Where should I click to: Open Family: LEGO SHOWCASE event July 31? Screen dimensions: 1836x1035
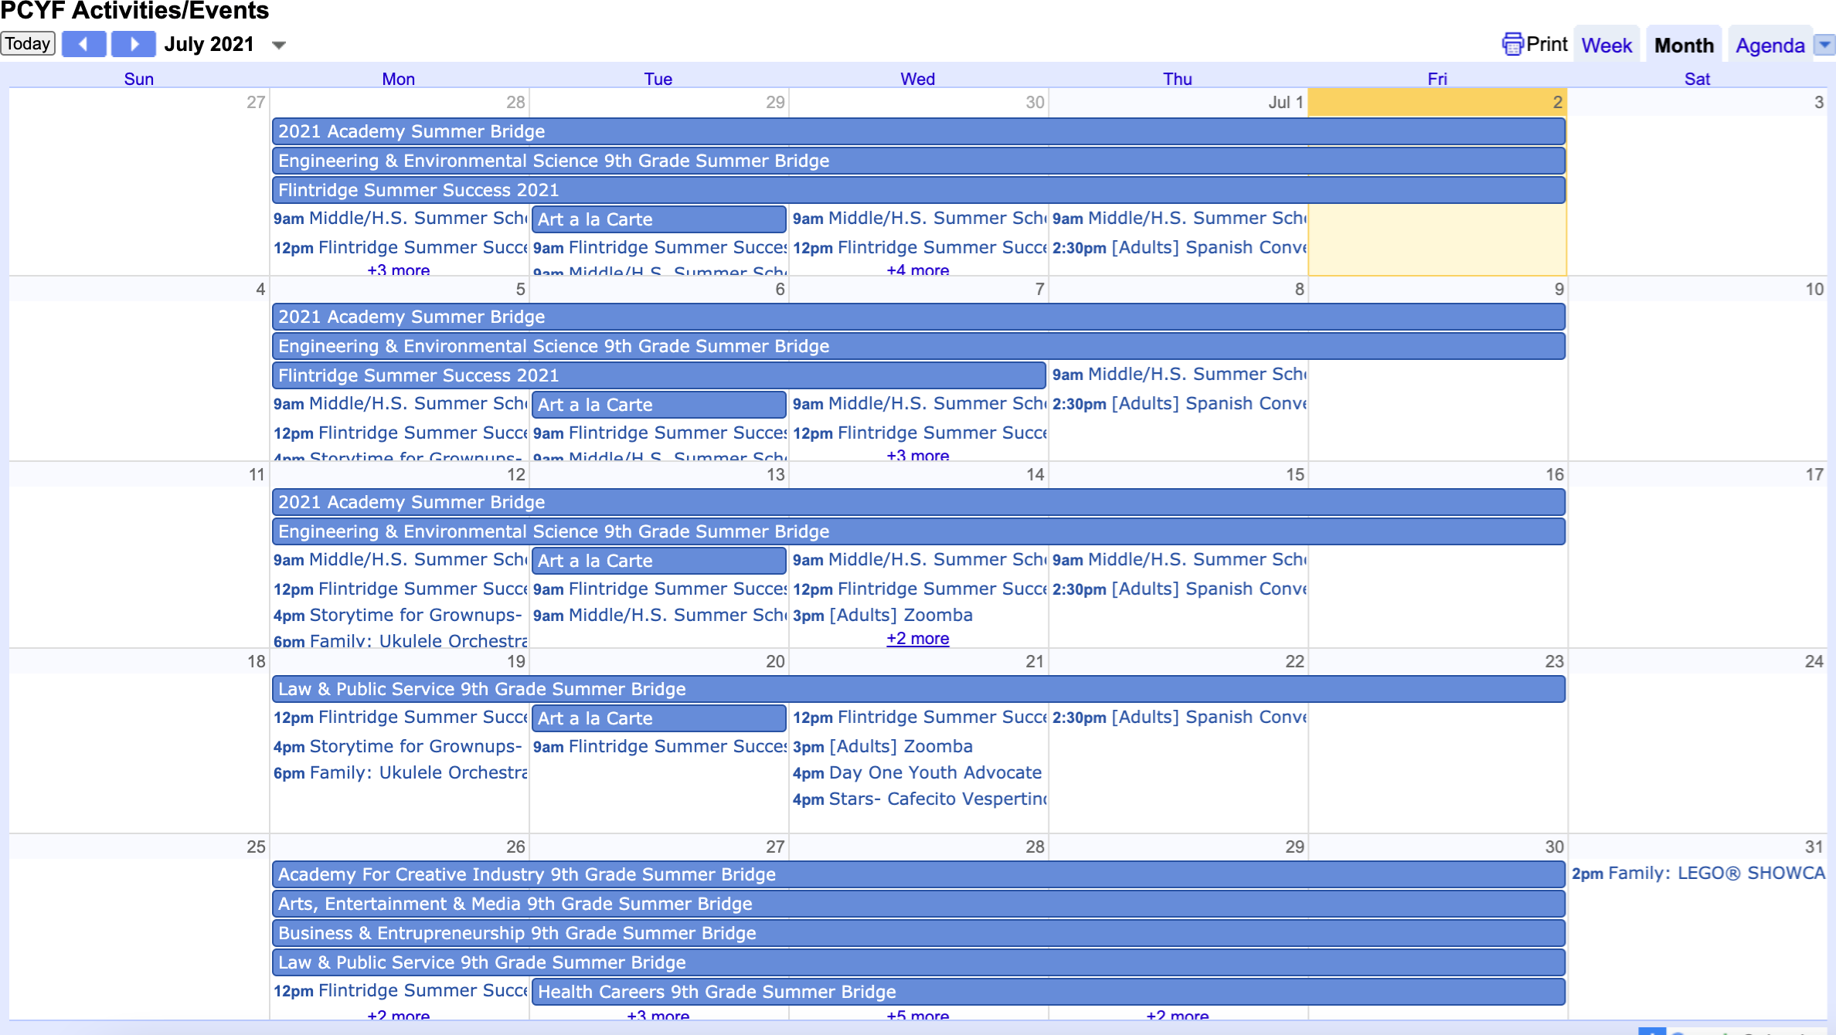pyautogui.click(x=1698, y=874)
